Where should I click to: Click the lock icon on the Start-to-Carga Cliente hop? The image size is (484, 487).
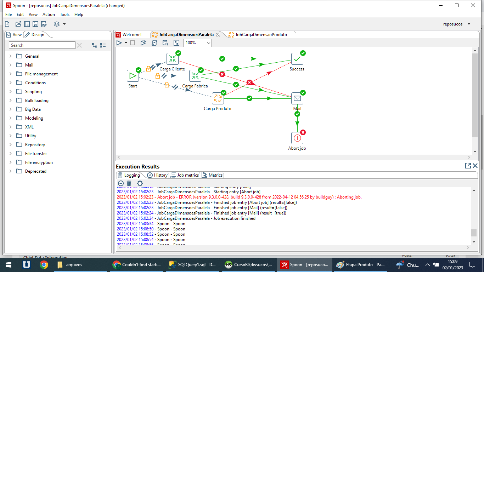(x=148, y=69)
